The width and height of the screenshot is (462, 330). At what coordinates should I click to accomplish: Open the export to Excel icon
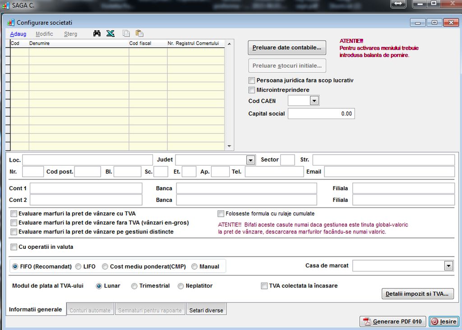click(x=111, y=33)
